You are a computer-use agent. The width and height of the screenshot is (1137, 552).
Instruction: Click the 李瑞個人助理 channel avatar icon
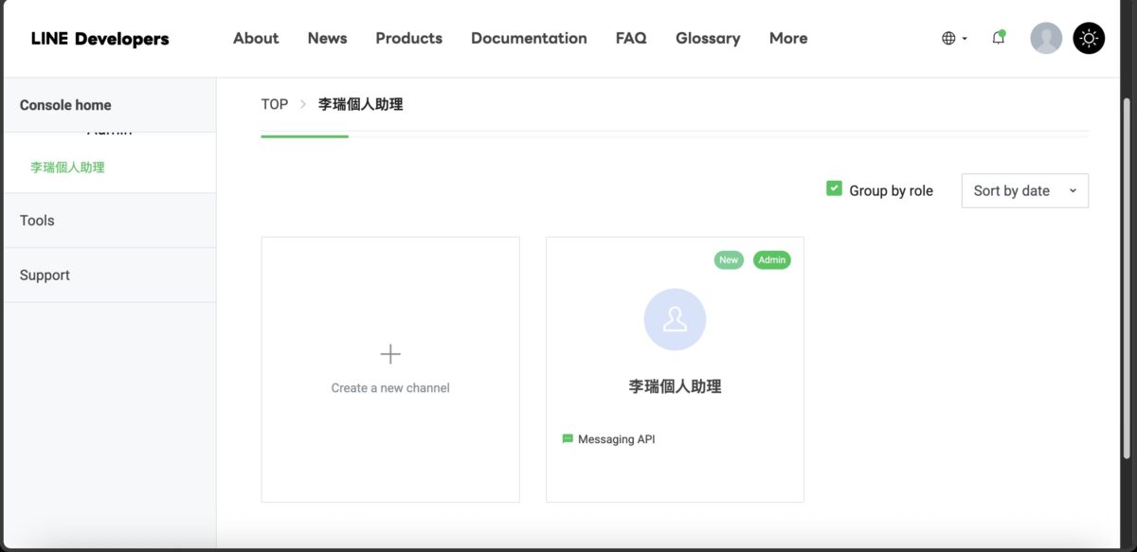point(675,319)
